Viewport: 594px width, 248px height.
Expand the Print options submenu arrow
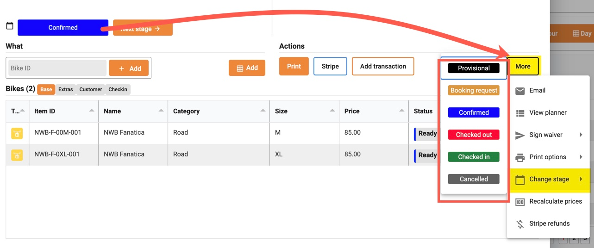point(581,157)
